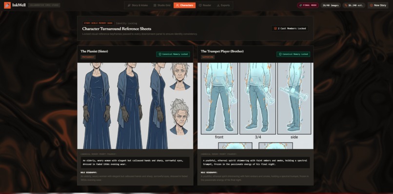Click the InkWell logo icon
The width and height of the screenshot is (393, 194).
(7, 5)
